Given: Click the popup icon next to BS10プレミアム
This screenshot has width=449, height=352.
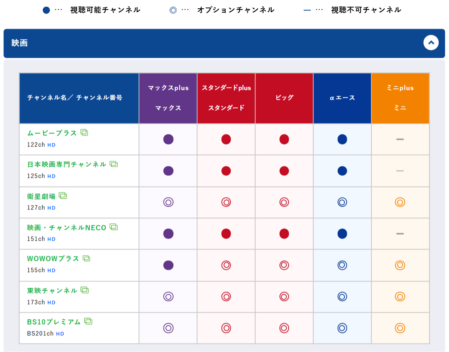Looking at the screenshot, I should (x=88, y=321).
